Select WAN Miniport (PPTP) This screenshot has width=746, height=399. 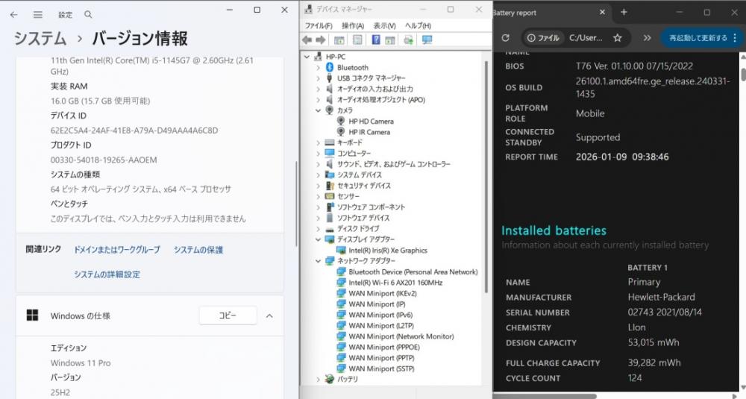point(381,358)
